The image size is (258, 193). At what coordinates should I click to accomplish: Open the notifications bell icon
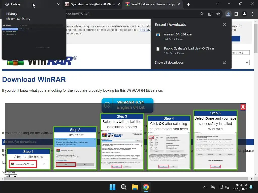(251, 187)
